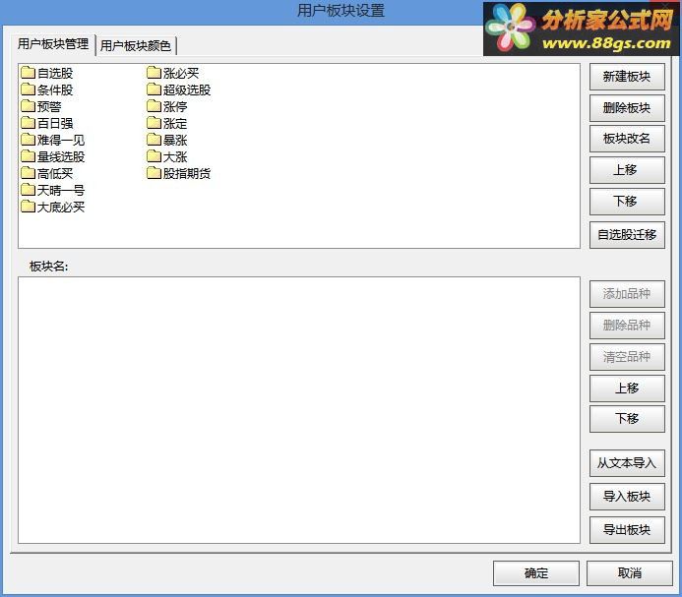Open the 用户板块颜色 tab
The height and width of the screenshot is (597, 682).
[x=136, y=45]
